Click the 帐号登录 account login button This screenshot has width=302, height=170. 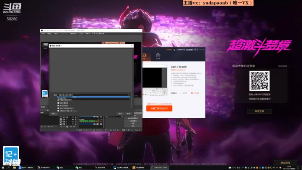click(259, 111)
